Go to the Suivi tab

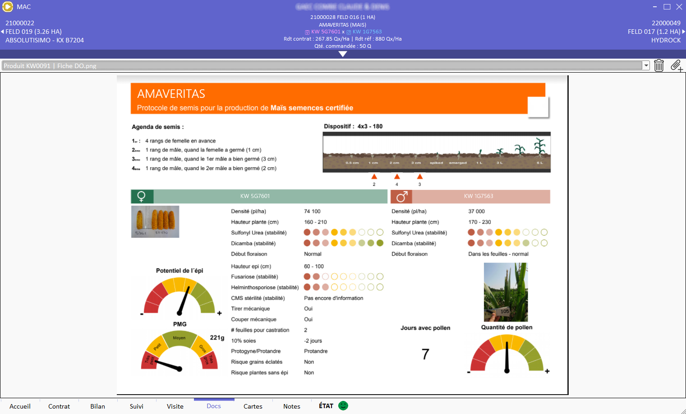click(137, 406)
